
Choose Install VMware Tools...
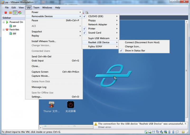click(54, 41)
